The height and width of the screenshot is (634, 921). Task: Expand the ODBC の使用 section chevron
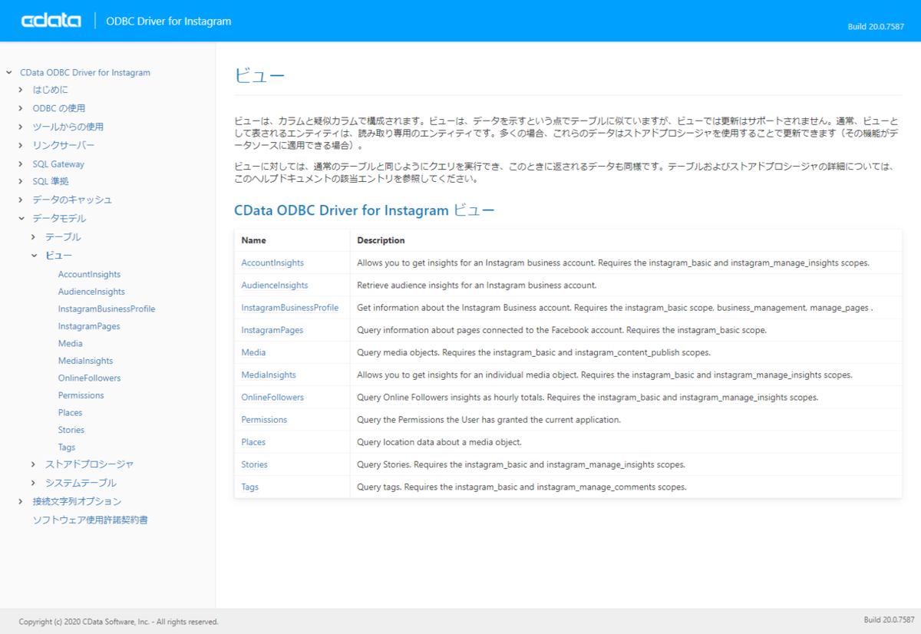pyautogui.click(x=21, y=108)
